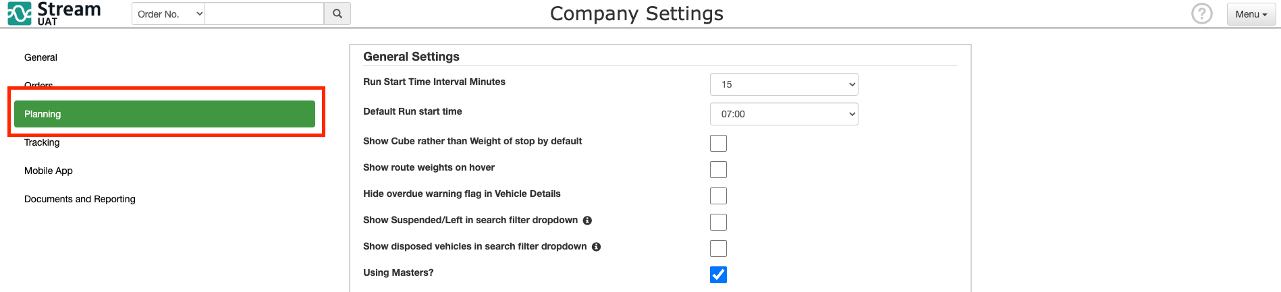Enable Show Cube rather than Weight checkbox
The height and width of the screenshot is (292, 1281).
718,143
